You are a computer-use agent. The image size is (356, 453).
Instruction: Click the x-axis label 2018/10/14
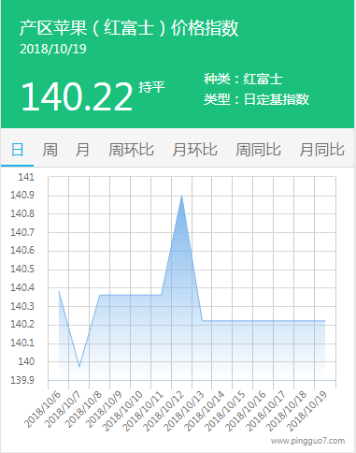pos(205,411)
